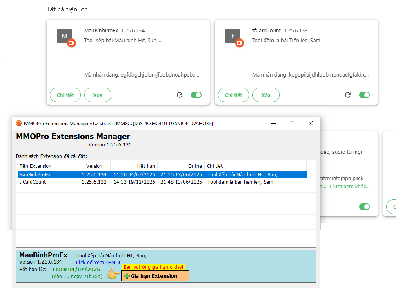Viewport: 396px width, 293px height.
Task: Sort by Online column header
Action: 181,166
